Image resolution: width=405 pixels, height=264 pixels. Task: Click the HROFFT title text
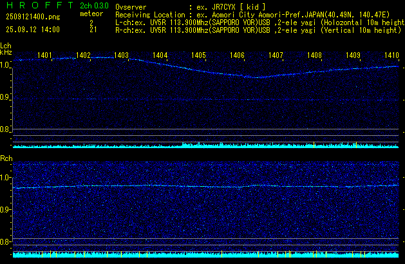pyautogui.click(x=40, y=5)
